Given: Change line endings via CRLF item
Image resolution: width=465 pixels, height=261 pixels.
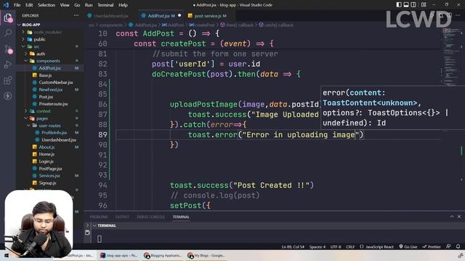Looking at the screenshot, I should pyautogui.click(x=350, y=246).
